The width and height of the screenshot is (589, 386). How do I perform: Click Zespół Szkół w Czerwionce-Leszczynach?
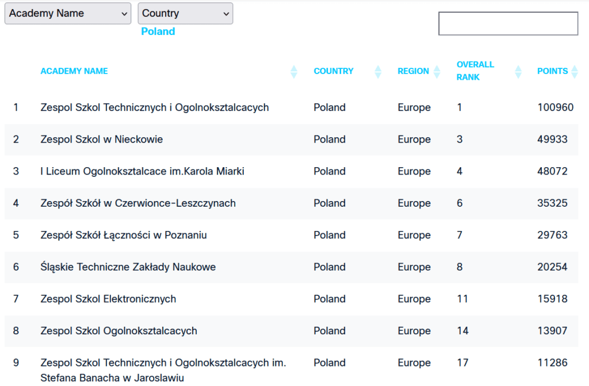138,203
